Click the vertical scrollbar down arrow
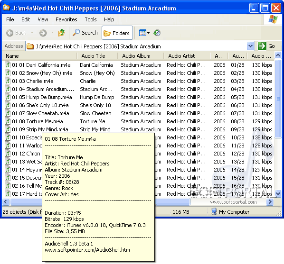284x264 pixels. click(x=278, y=193)
